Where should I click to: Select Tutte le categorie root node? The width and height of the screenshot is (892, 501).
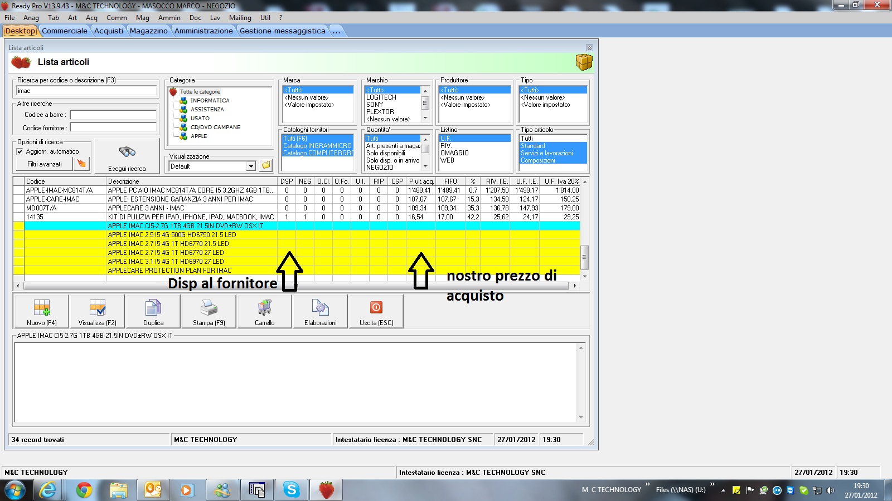click(200, 92)
